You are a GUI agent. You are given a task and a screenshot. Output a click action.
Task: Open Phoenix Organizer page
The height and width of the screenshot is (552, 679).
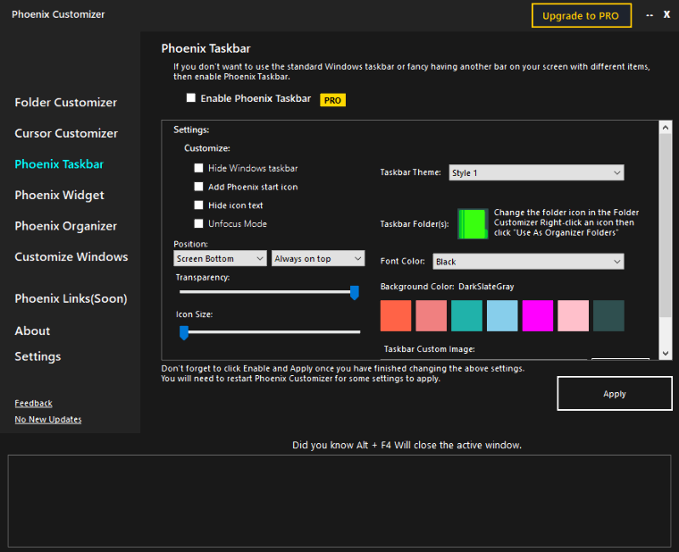tap(66, 226)
